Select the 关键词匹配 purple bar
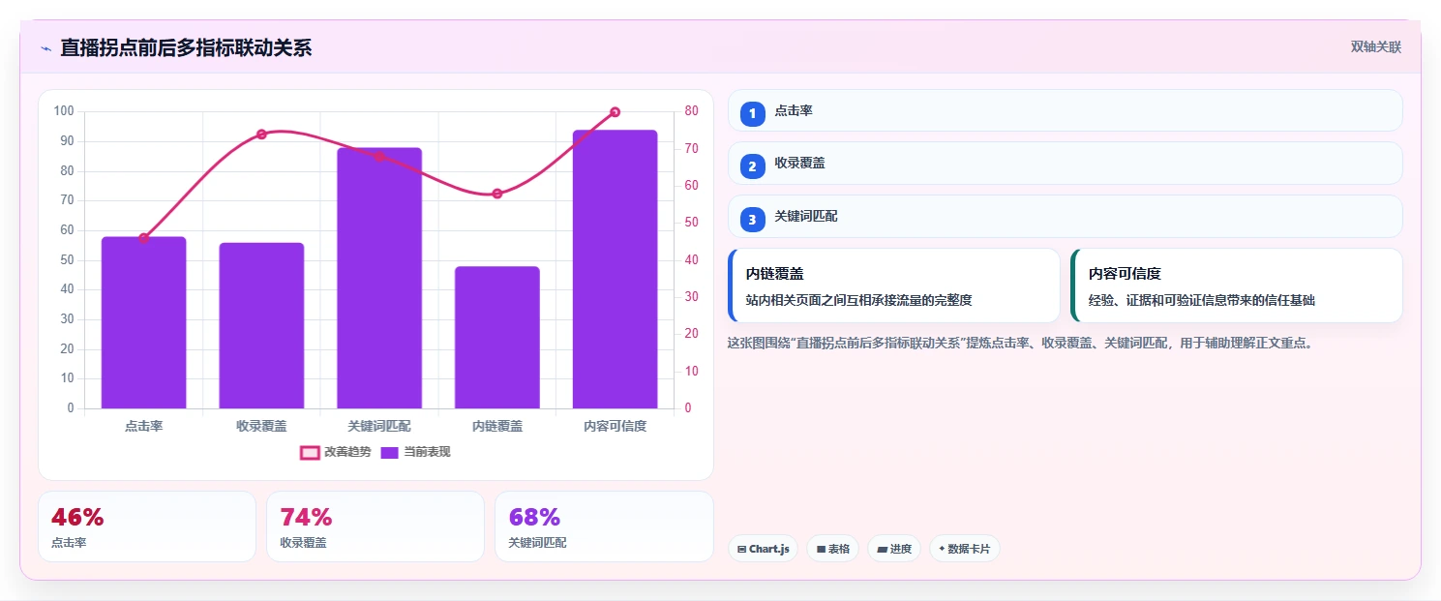The height and width of the screenshot is (601, 1441). pyautogui.click(x=379, y=278)
